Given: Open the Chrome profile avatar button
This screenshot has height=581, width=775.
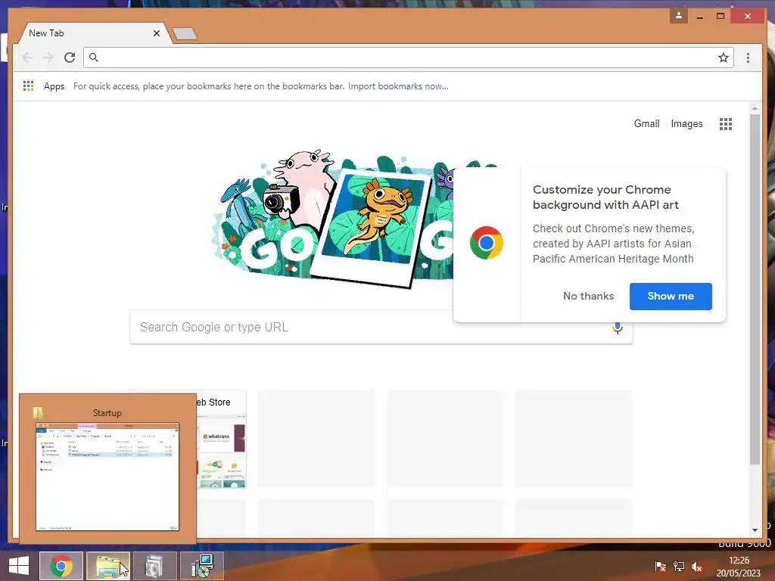Looking at the screenshot, I should pos(679,16).
